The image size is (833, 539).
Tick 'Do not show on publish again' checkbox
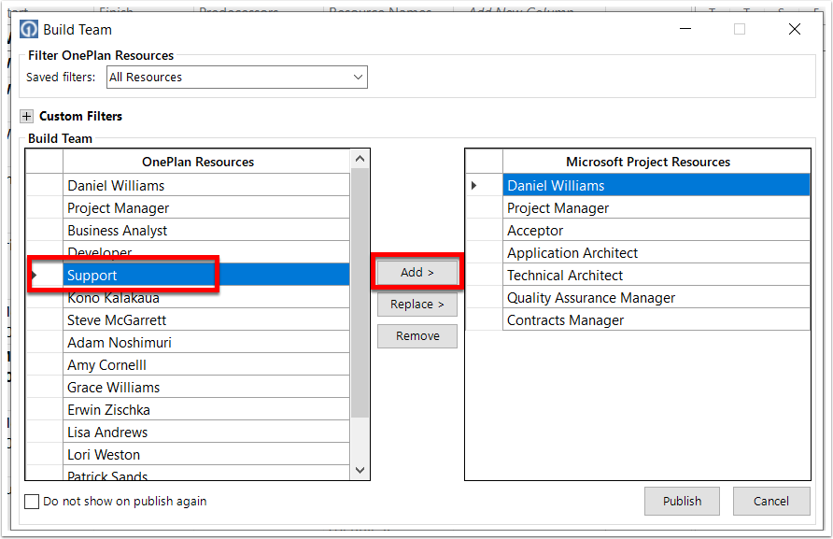point(32,502)
